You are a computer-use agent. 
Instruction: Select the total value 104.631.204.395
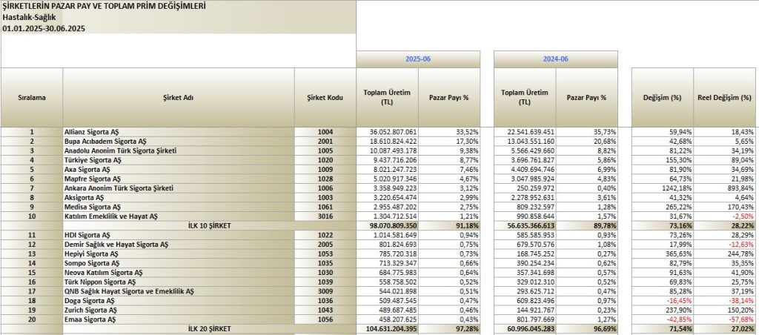(388, 329)
